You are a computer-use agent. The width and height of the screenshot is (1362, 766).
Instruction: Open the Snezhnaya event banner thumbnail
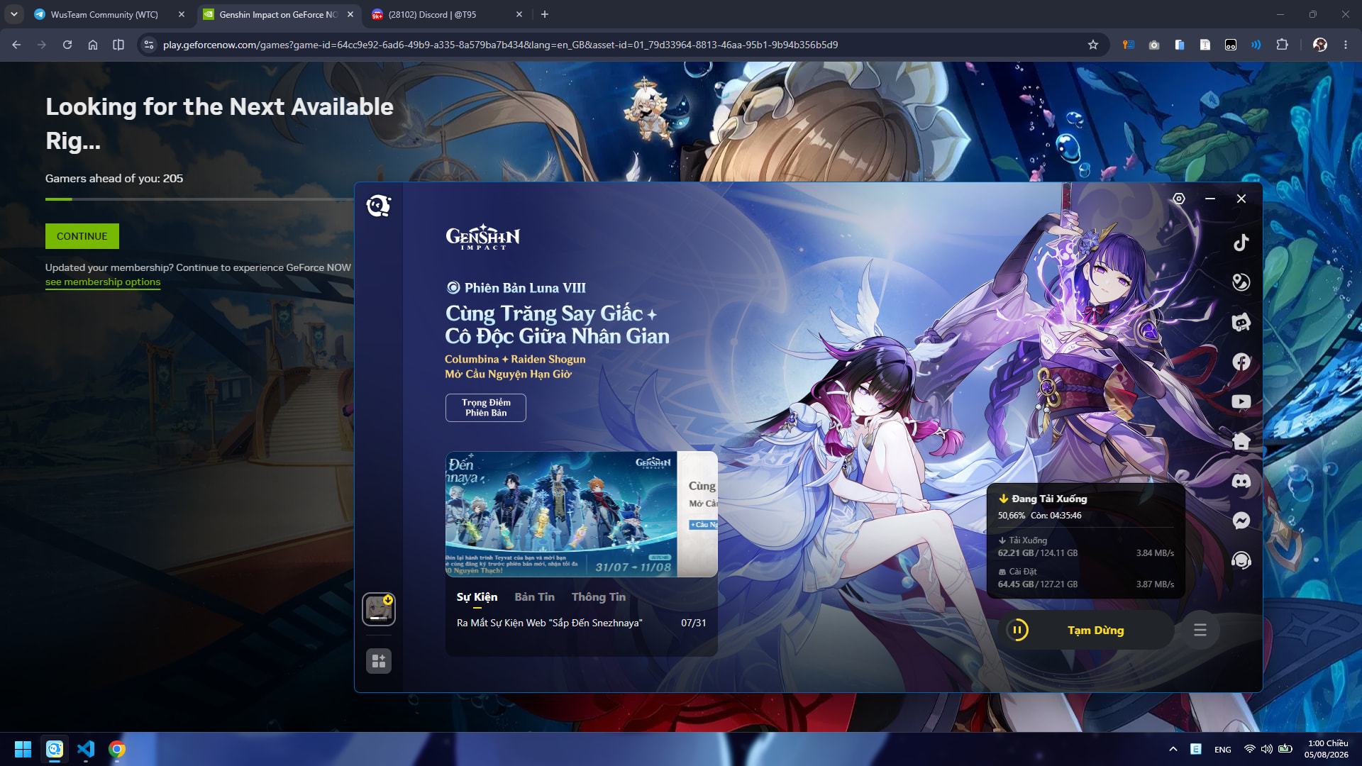561,514
